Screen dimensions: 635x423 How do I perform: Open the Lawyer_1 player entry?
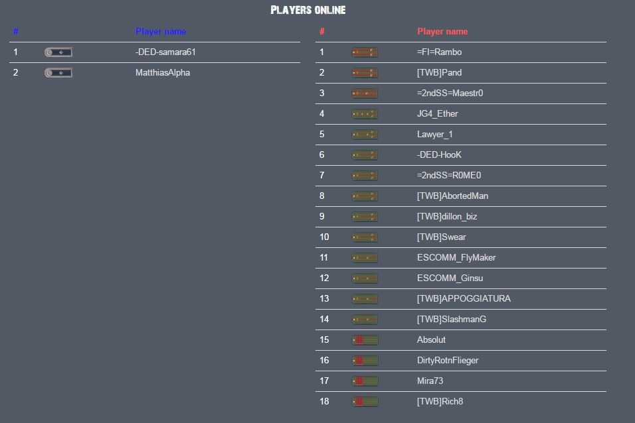coord(434,135)
